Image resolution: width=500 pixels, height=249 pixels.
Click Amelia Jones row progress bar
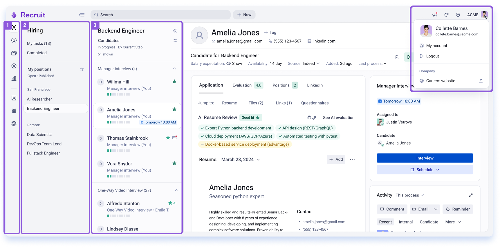coord(119,122)
